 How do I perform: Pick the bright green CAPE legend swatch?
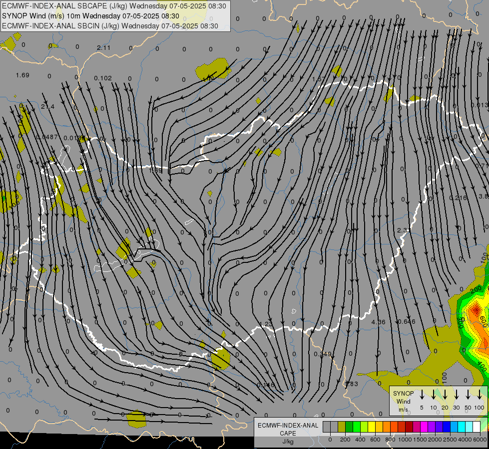coord(357,427)
